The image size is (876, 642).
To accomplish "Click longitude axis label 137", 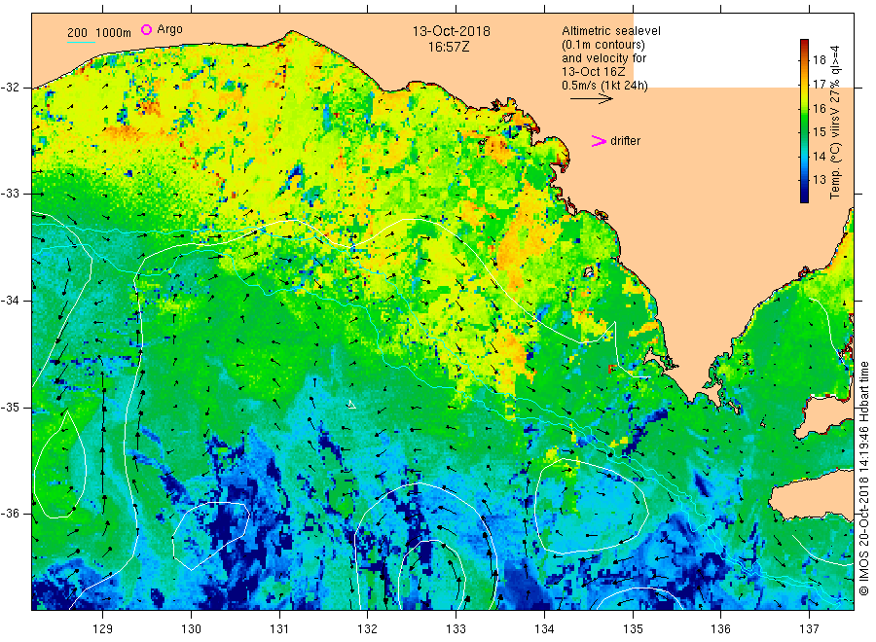I will [x=809, y=629].
